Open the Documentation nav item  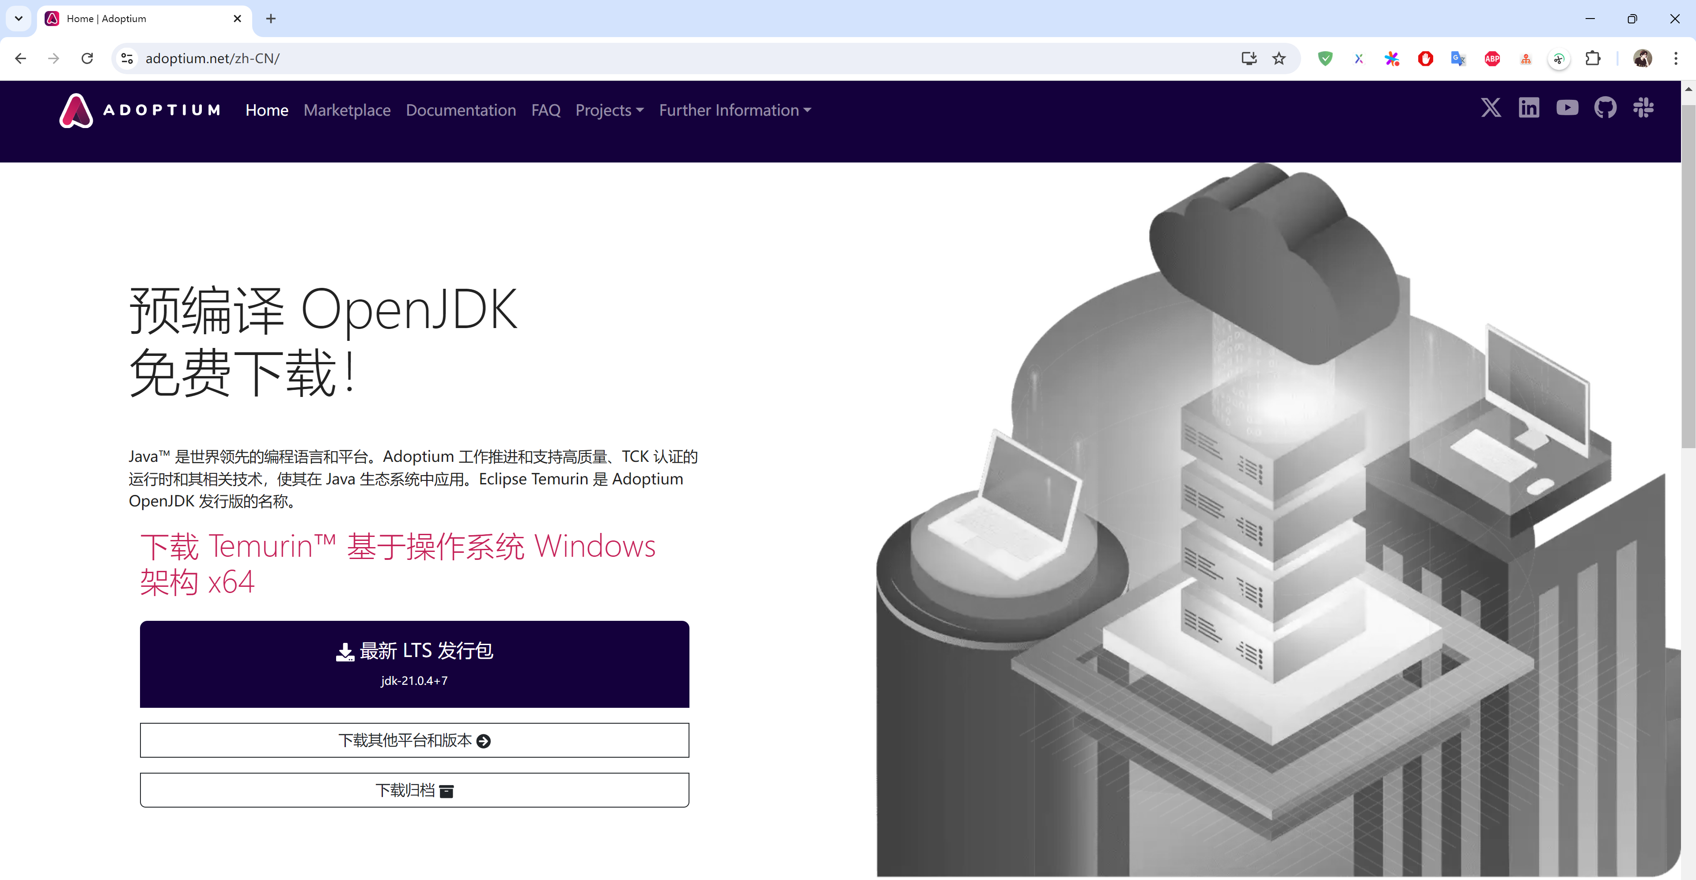tap(461, 110)
